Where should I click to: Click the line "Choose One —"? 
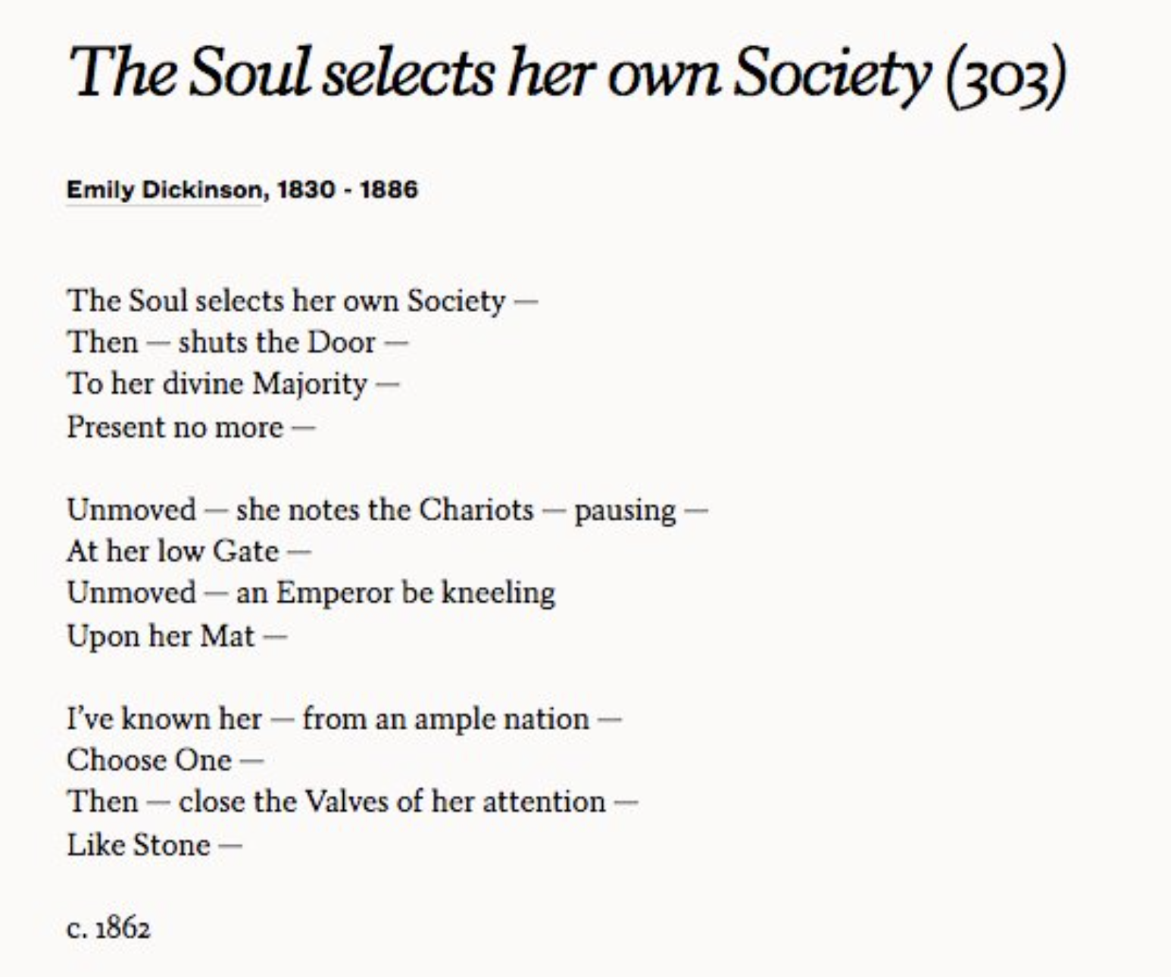coord(164,760)
